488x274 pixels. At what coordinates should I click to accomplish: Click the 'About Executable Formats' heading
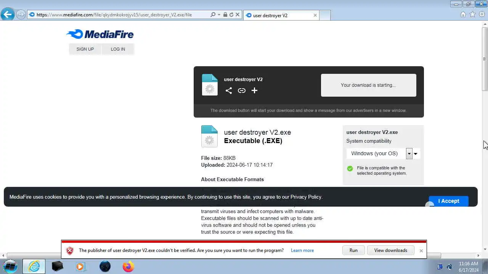pos(232,179)
